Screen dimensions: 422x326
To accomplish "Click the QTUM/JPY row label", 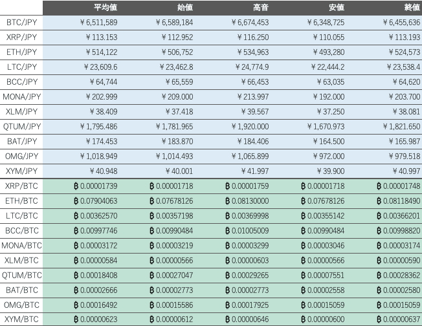I will pyautogui.click(x=21, y=126).
